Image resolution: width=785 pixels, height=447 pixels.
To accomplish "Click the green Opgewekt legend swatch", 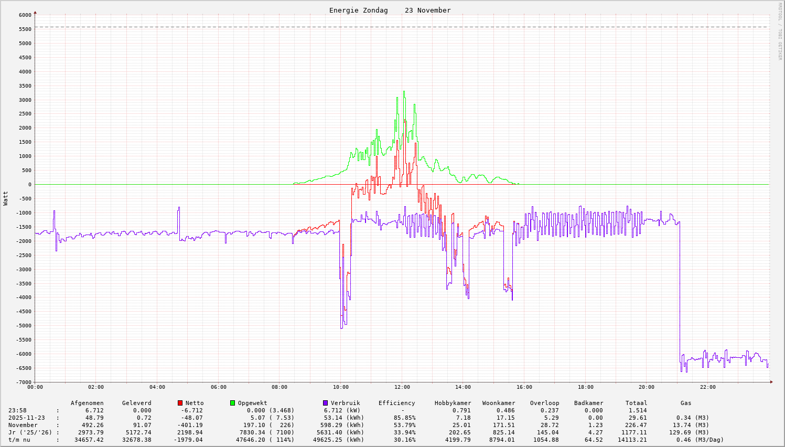I will click(x=232, y=403).
